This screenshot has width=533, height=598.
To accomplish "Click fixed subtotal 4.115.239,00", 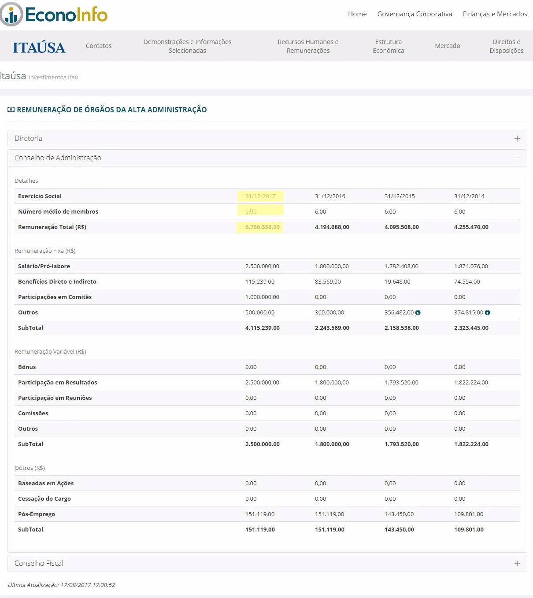I will click(263, 328).
